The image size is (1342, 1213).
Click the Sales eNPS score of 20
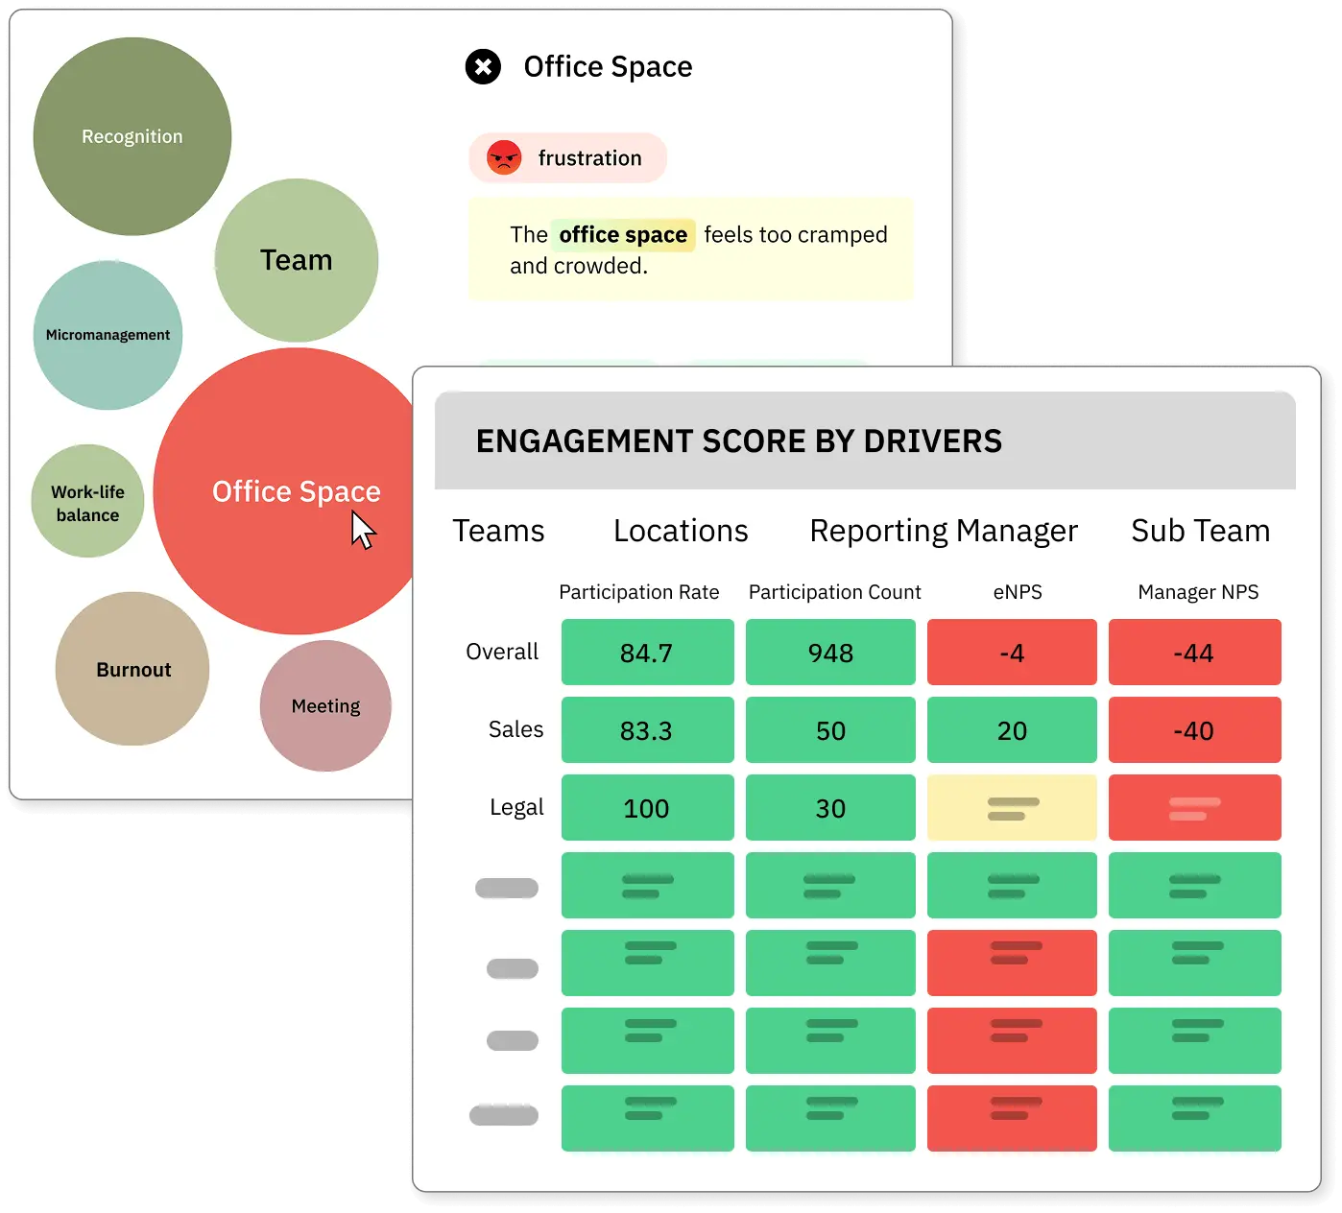pyautogui.click(x=1011, y=730)
